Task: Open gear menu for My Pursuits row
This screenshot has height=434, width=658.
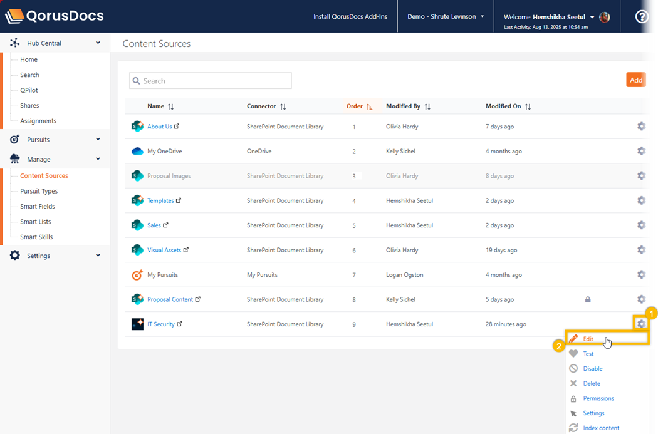Action: (641, 274)
